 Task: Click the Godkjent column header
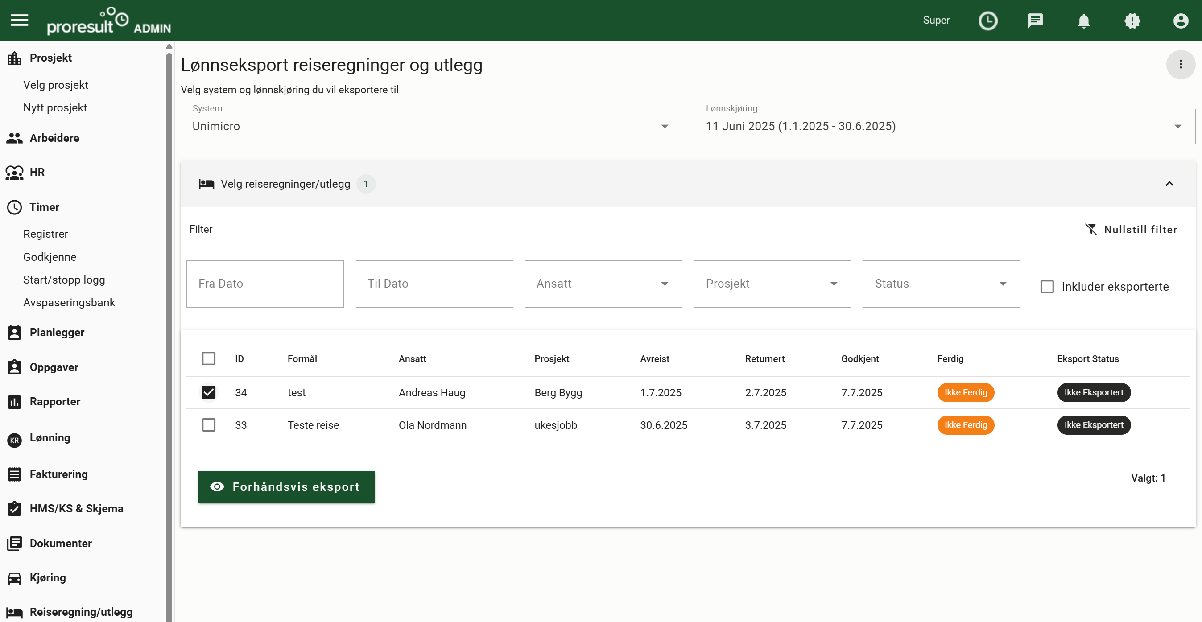click(x=859, y=359)
